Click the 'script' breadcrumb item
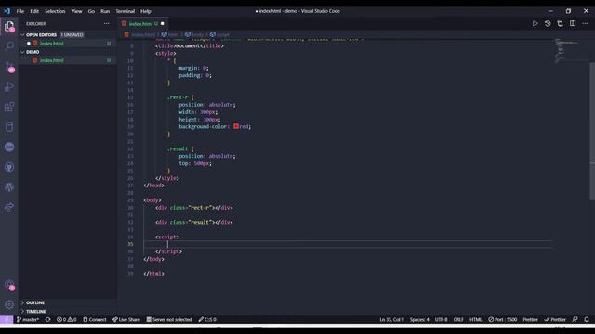The height and width of the screenshot is (334, 595). coord(219,34)
